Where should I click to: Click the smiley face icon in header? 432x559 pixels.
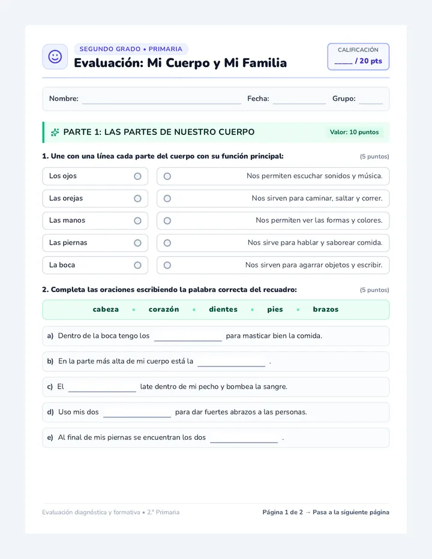tap(55, 57)
